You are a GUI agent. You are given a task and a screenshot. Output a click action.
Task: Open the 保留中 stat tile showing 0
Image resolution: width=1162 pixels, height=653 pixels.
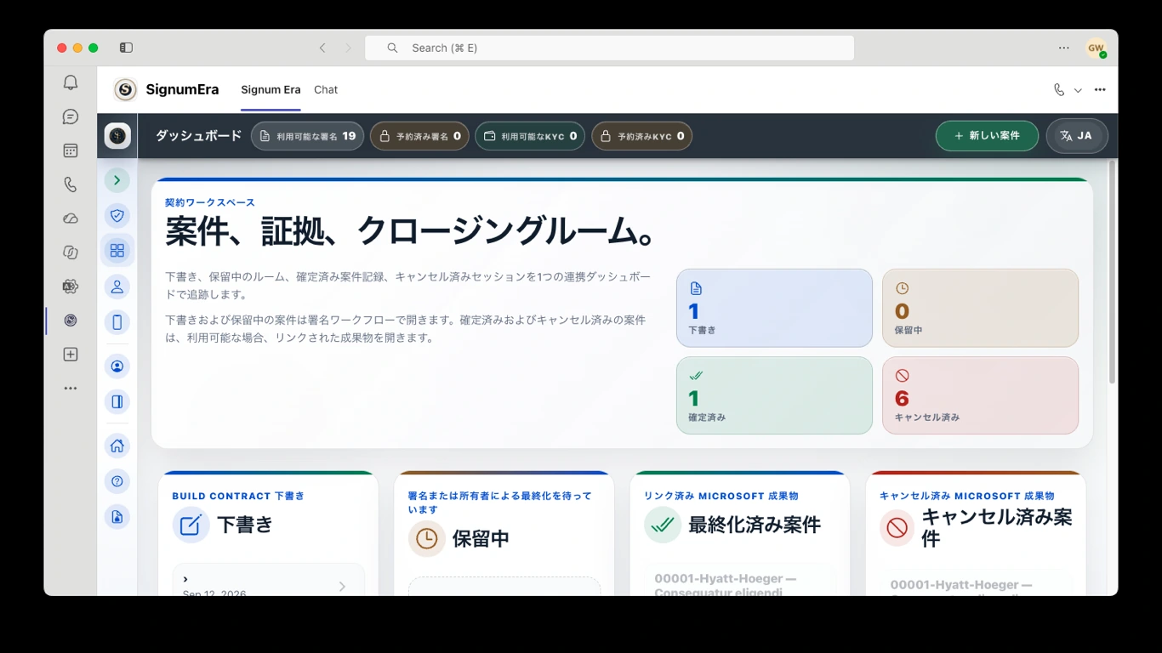(980, 308)
